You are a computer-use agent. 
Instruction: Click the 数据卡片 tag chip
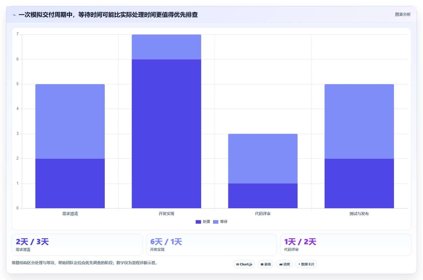click(x=306, y=264)
